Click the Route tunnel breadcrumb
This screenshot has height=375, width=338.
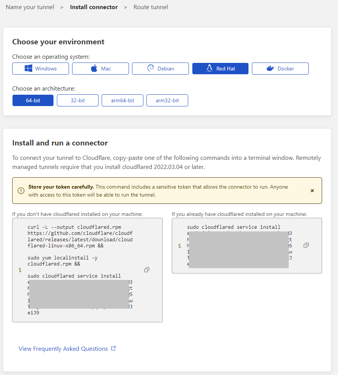(151, 7)
